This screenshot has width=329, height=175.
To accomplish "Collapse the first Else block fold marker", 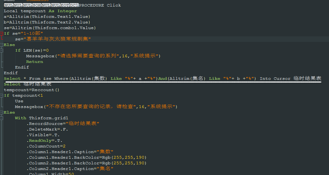I will tap(1, 45).
